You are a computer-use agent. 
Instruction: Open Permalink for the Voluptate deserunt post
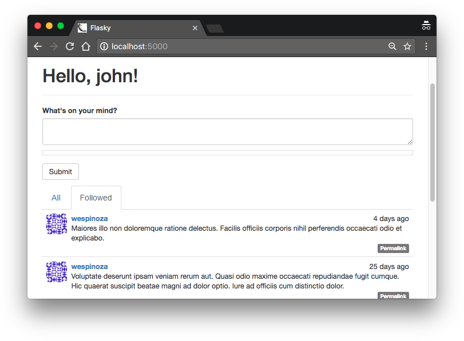pos(393,295)
